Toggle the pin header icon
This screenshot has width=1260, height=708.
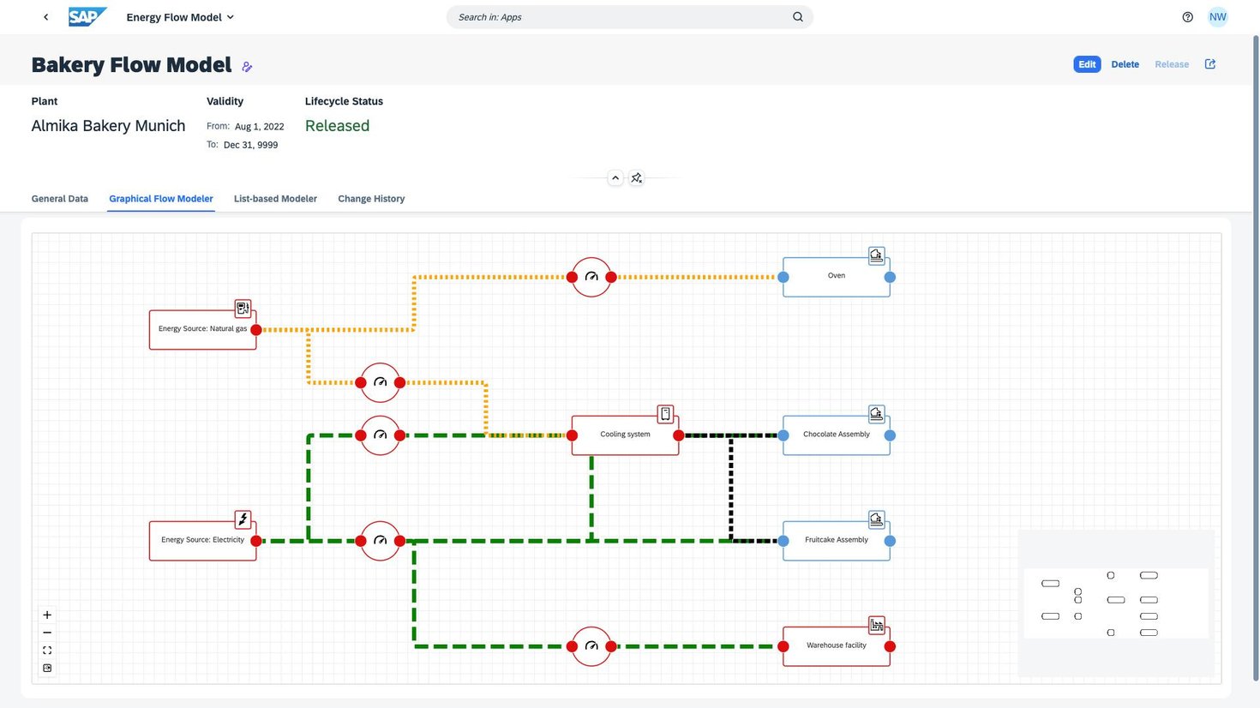tap(637, 177)
